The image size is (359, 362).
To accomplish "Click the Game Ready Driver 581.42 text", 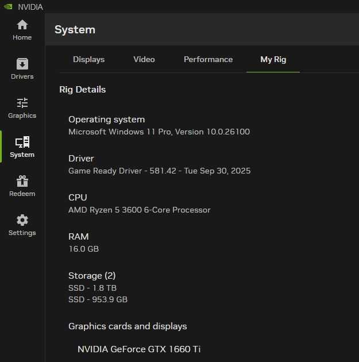I will point(159,171).
